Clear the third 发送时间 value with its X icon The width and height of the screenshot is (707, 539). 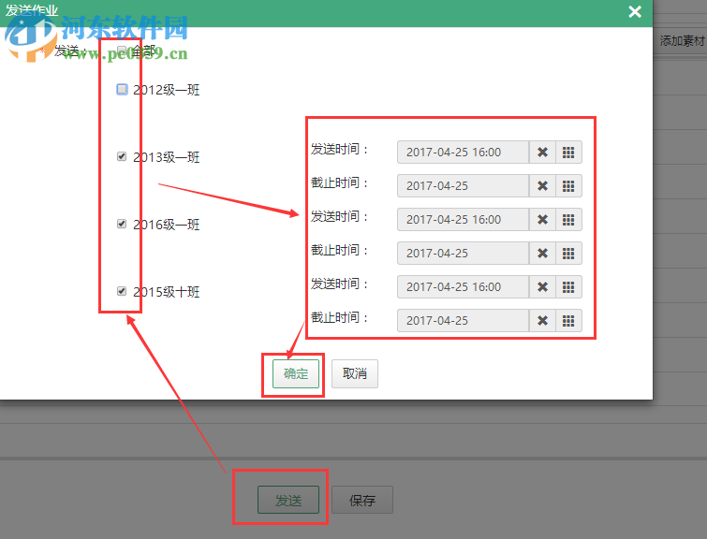click(542, 286)
